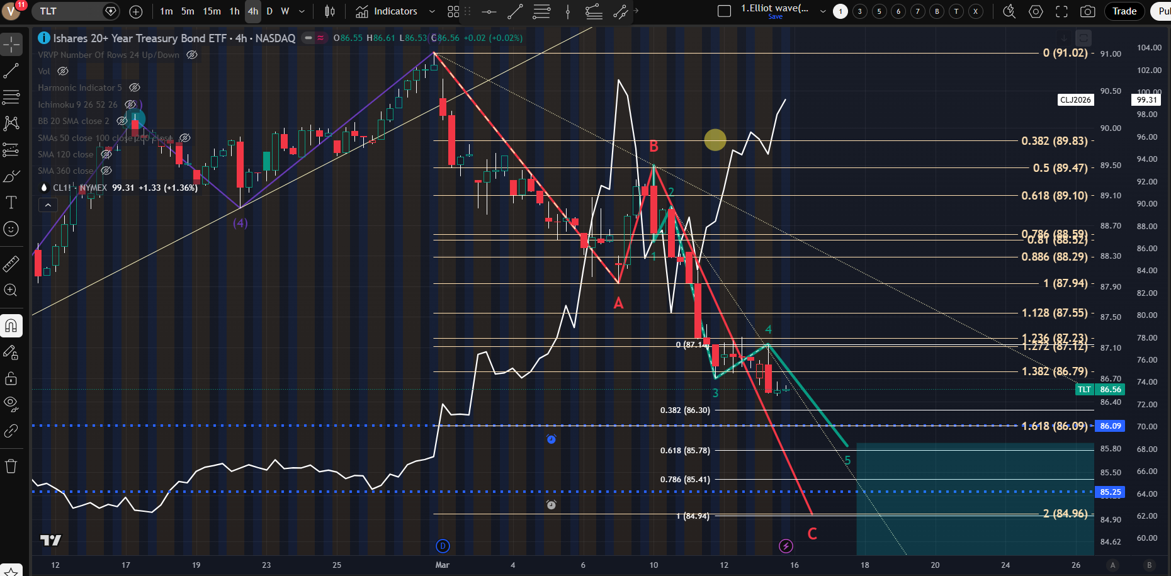
Task: Open the Fibonacci retracement tools
Action: 11,97
